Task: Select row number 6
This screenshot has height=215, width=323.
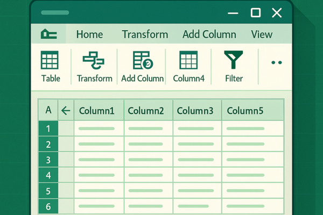Action: click(x=48, y=206)
